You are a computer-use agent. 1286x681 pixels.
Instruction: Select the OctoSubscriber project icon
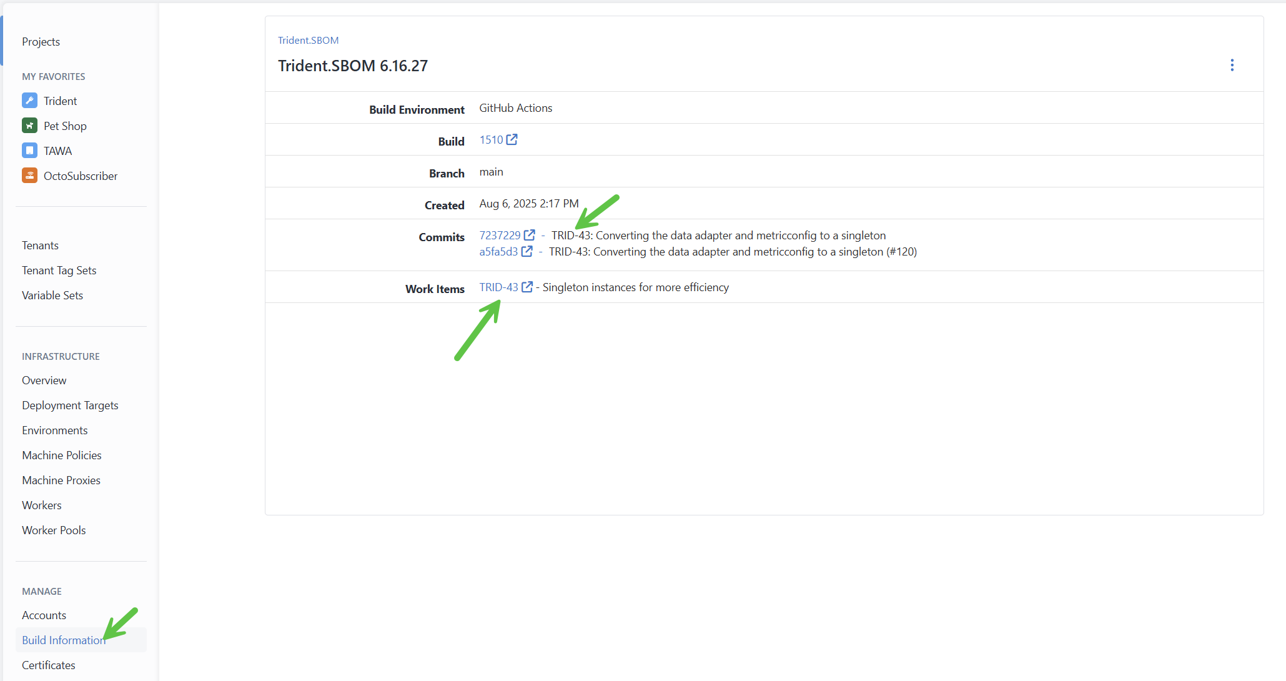[x=29, y=175]
